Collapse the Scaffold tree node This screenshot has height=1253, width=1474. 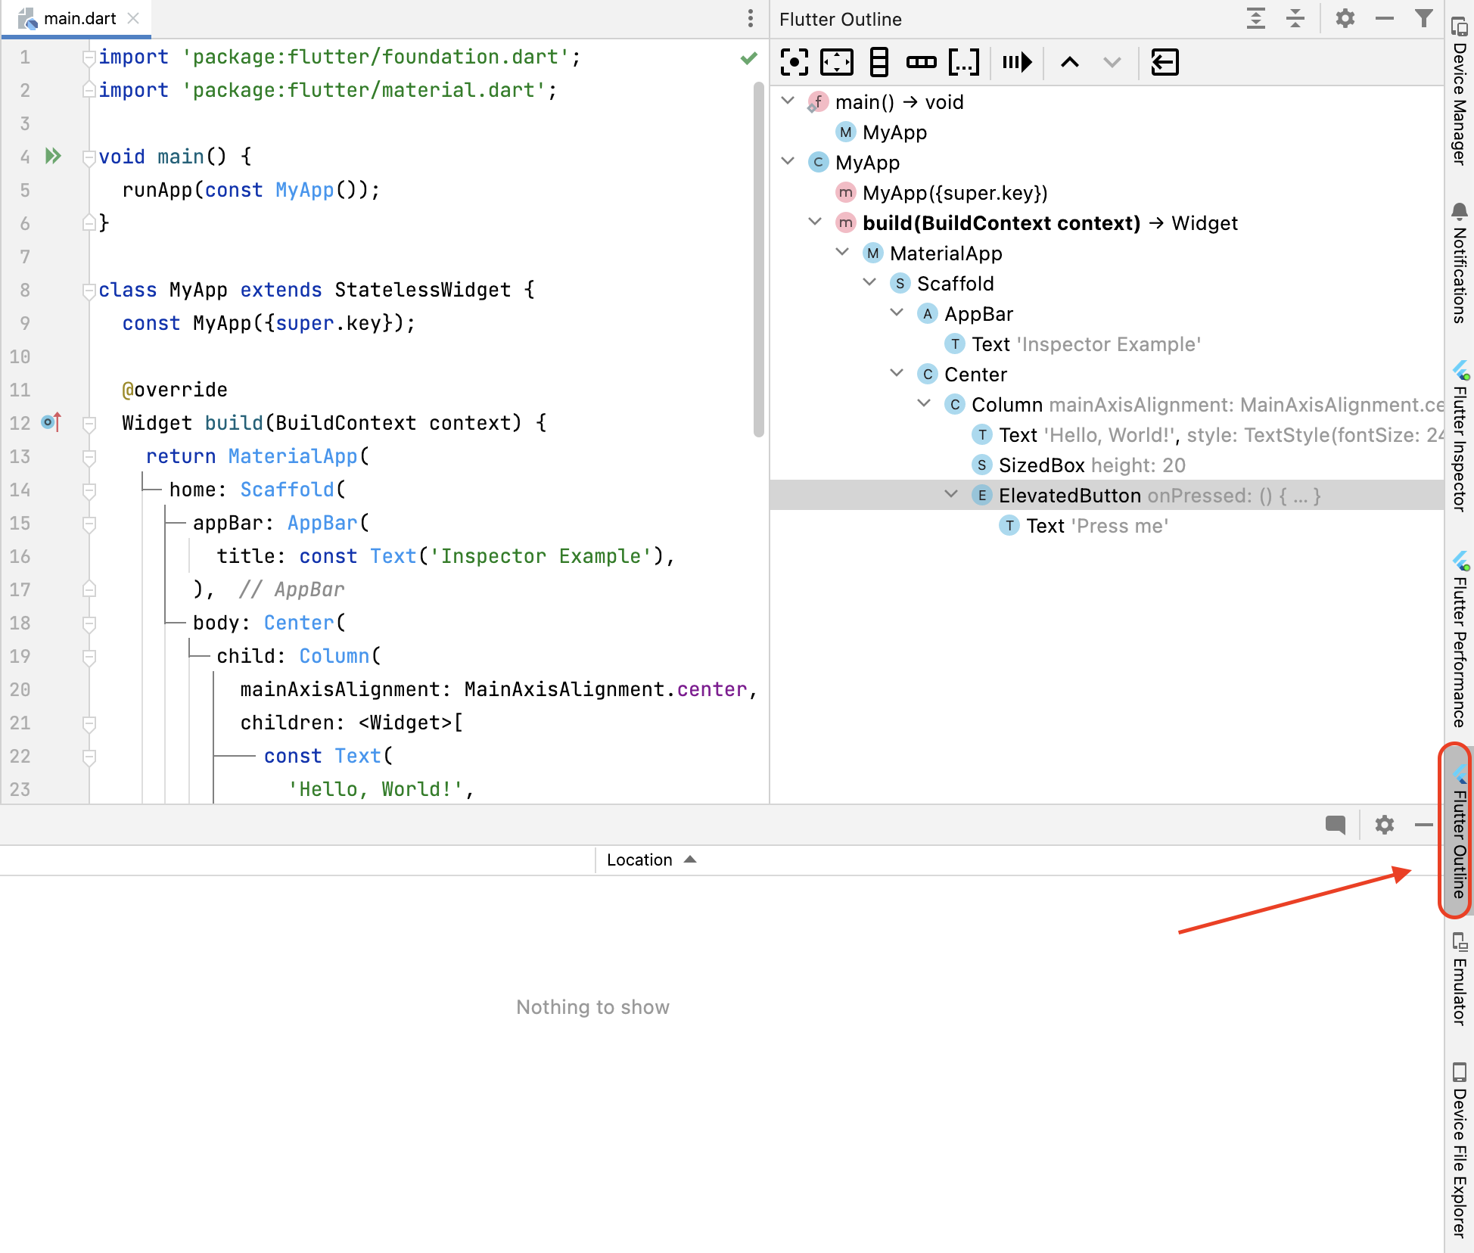869,283
